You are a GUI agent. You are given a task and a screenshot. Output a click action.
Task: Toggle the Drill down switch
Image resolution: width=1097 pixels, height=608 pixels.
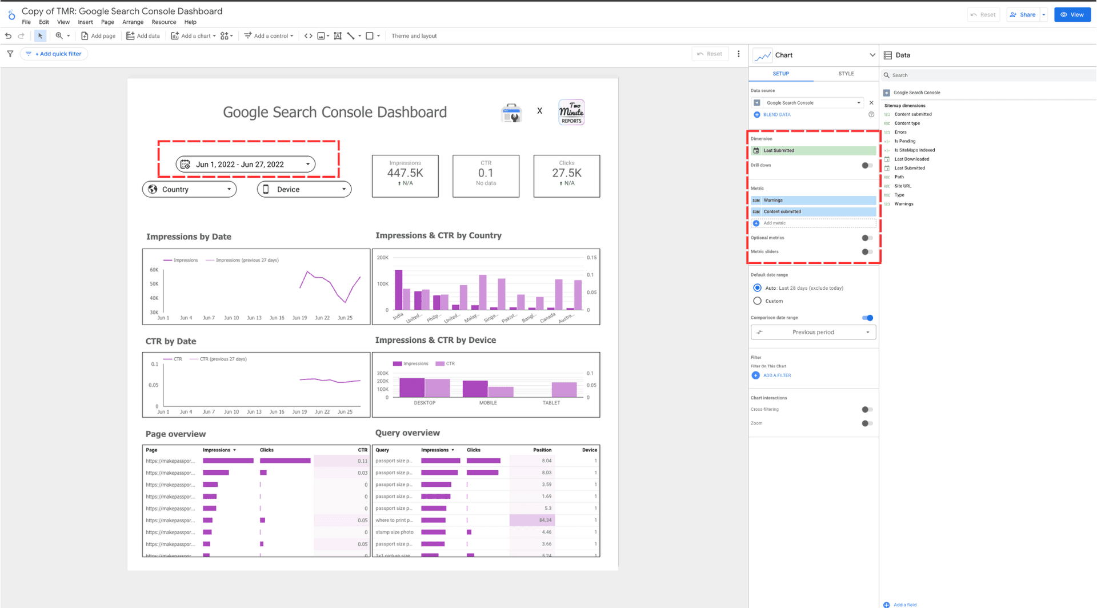(867, 166)
